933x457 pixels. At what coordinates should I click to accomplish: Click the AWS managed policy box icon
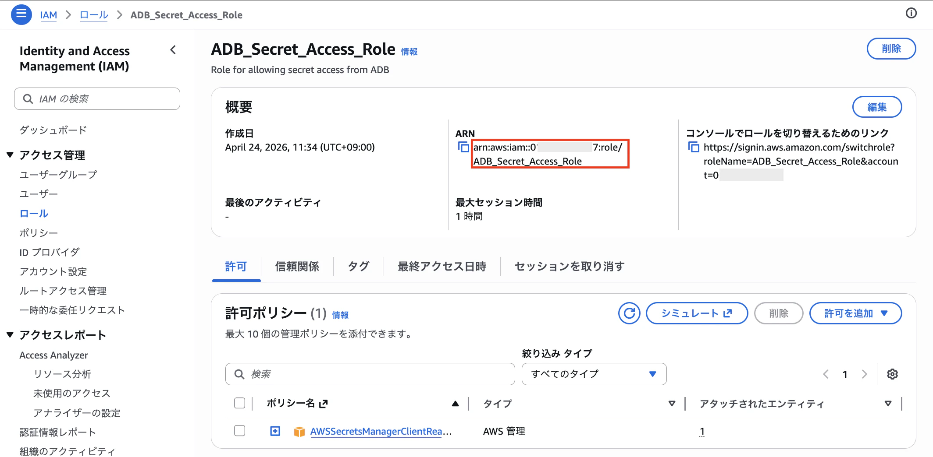click(x=299, y=432)
